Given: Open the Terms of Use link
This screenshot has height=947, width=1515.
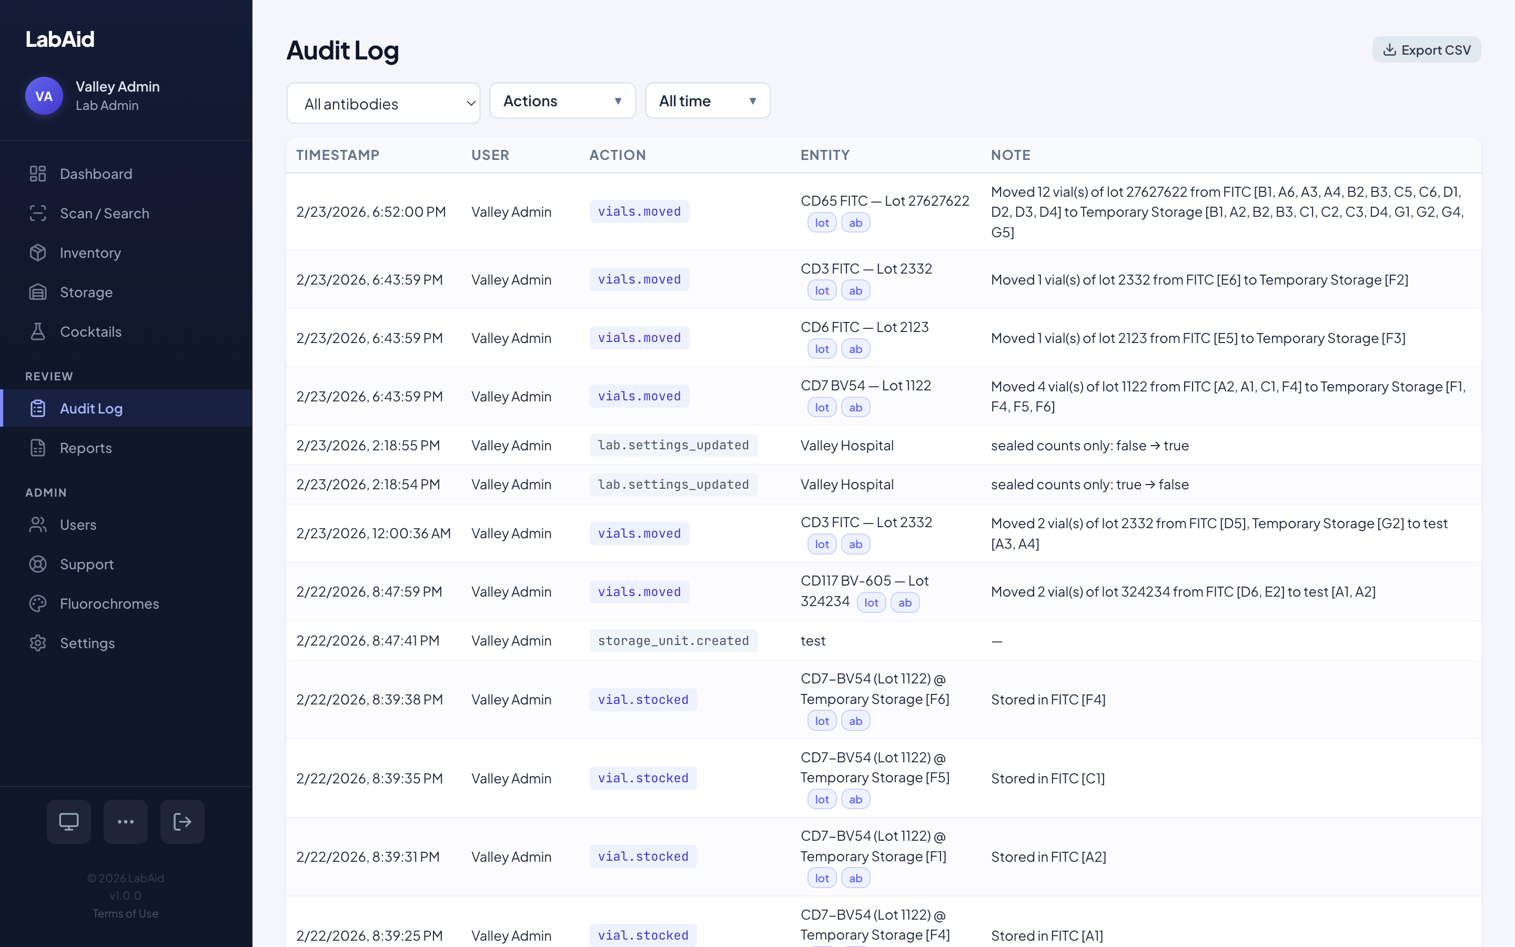Looking at the screenshot, I should (125, 913).
